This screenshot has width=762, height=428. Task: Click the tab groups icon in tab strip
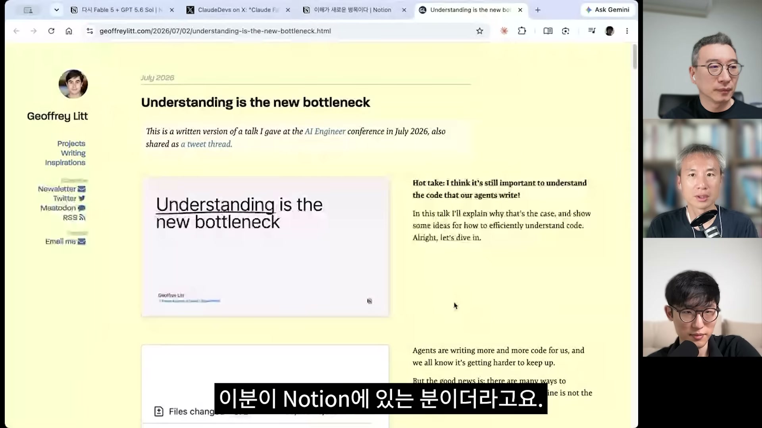coord(28,10)
